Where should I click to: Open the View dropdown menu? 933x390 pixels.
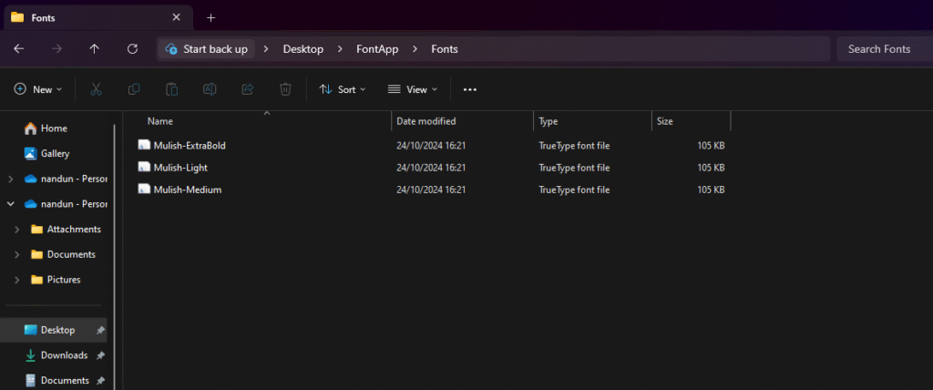click(413, 89)
